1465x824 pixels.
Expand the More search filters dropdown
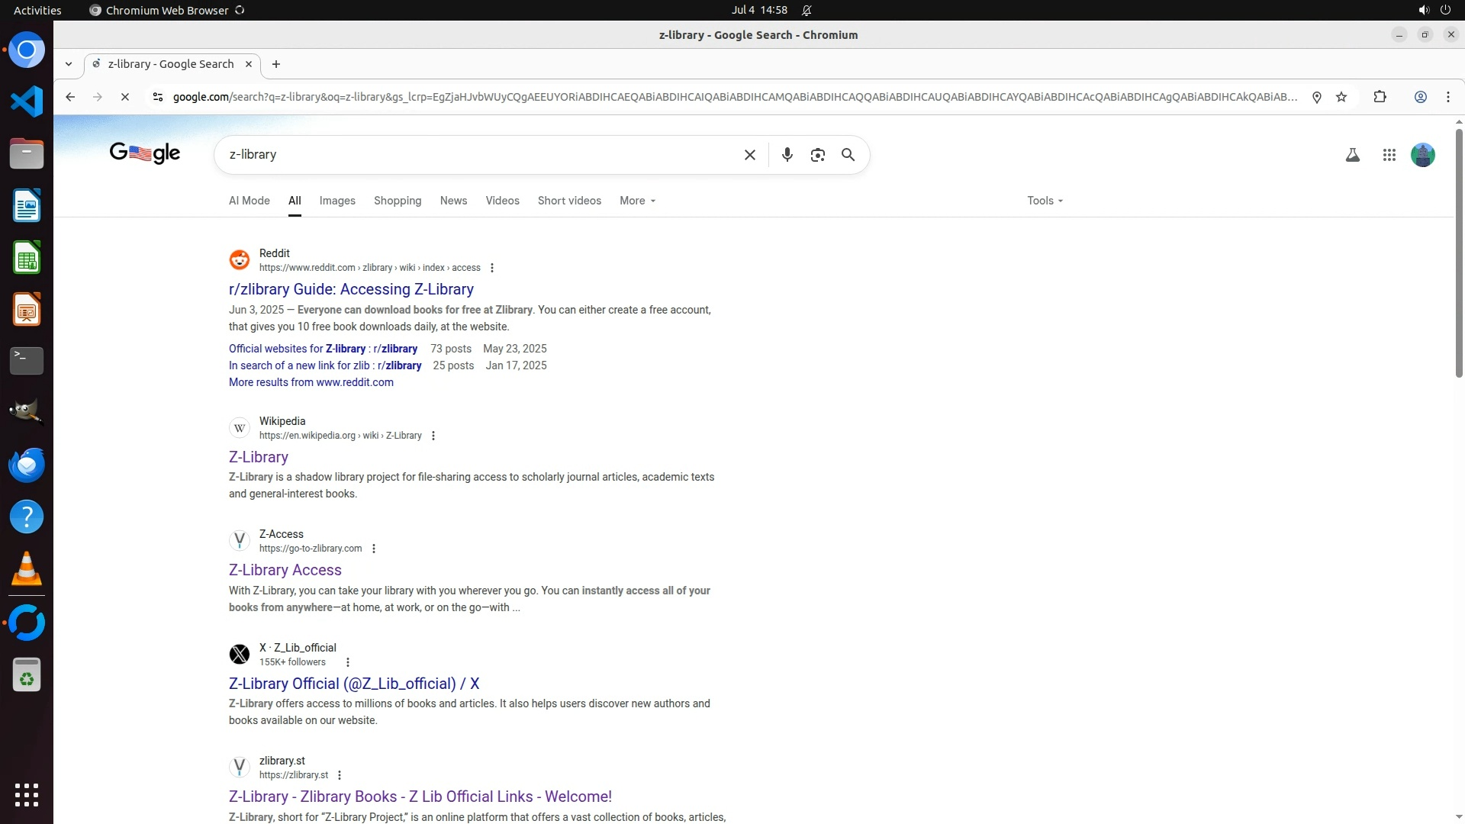[x=637, y=201]
